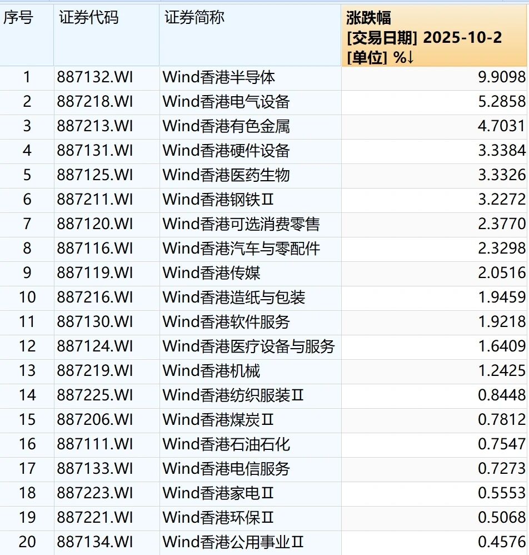Click value 0.7547
529x555 pixels.
tap(502, 444)
